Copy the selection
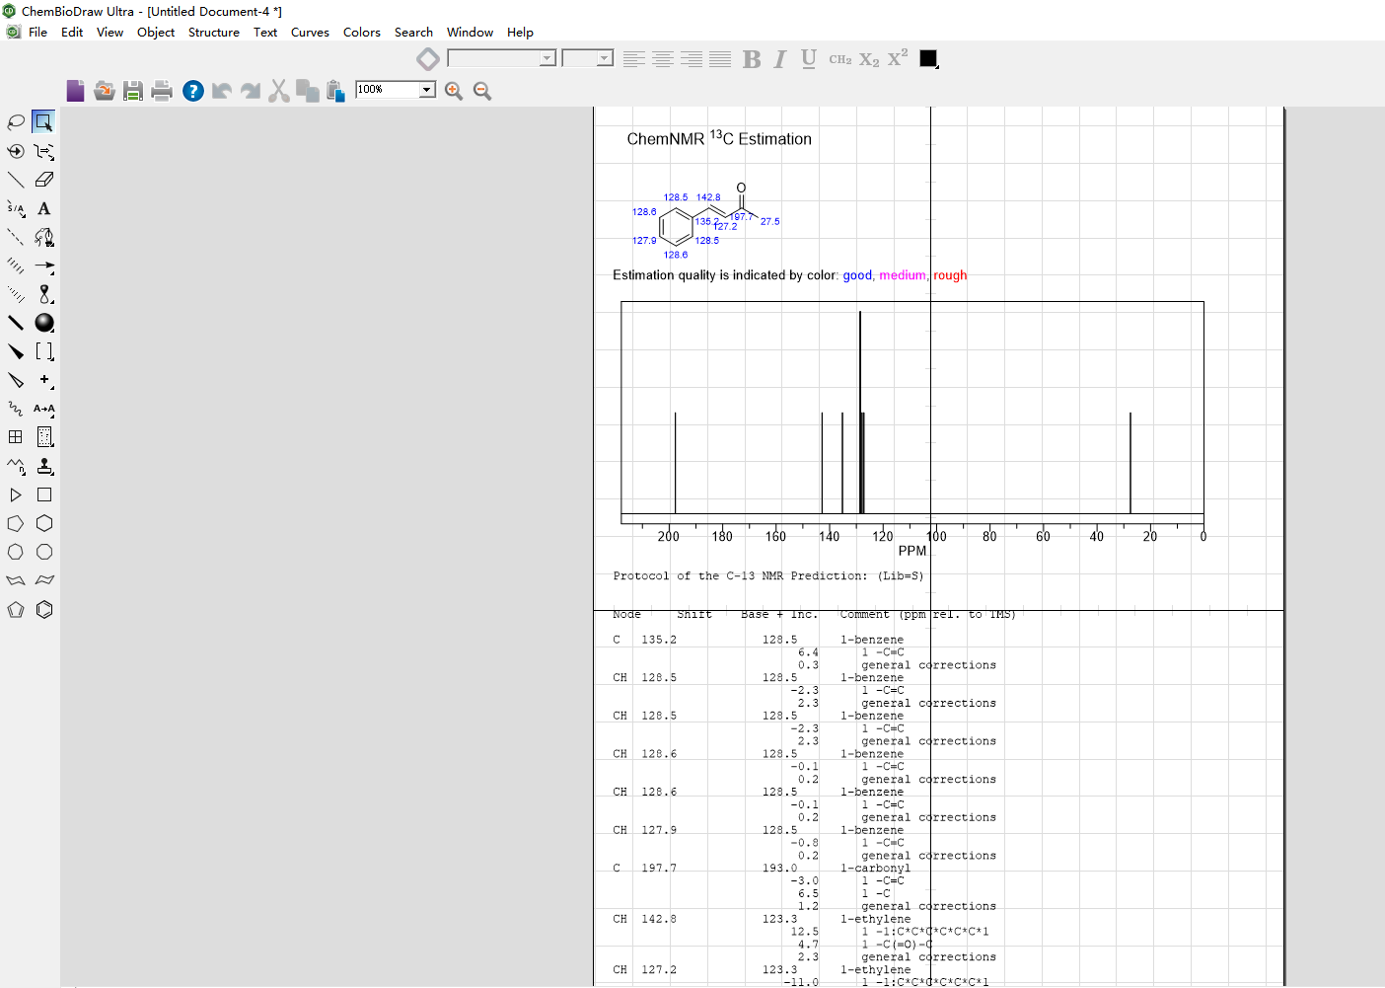Image resolution: width=1385 pixels, height=988 pixels. pos(308,91)
